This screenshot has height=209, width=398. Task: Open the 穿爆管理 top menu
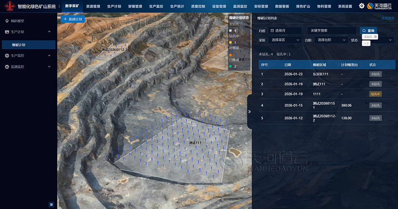[x=135, y=6]
